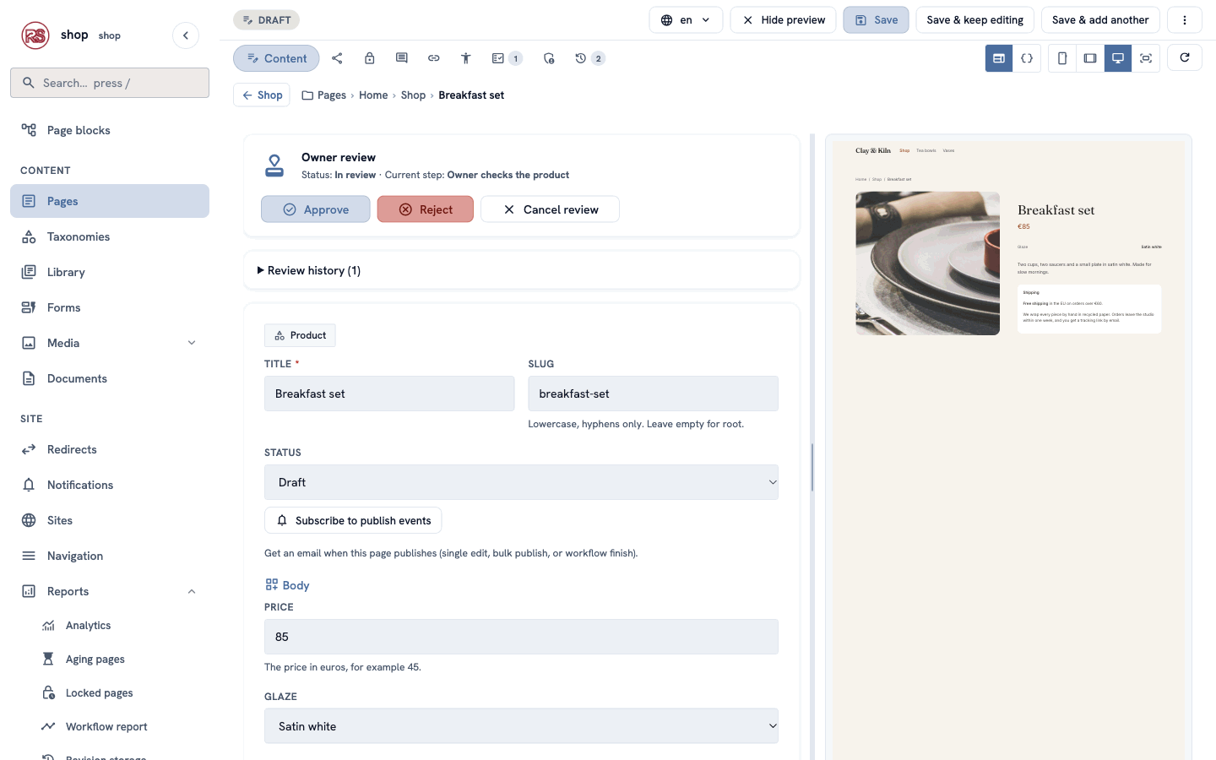This screenshot has height=760, width=1216.
Task: Refresh the preview pane
Action: click(1185, 57)
